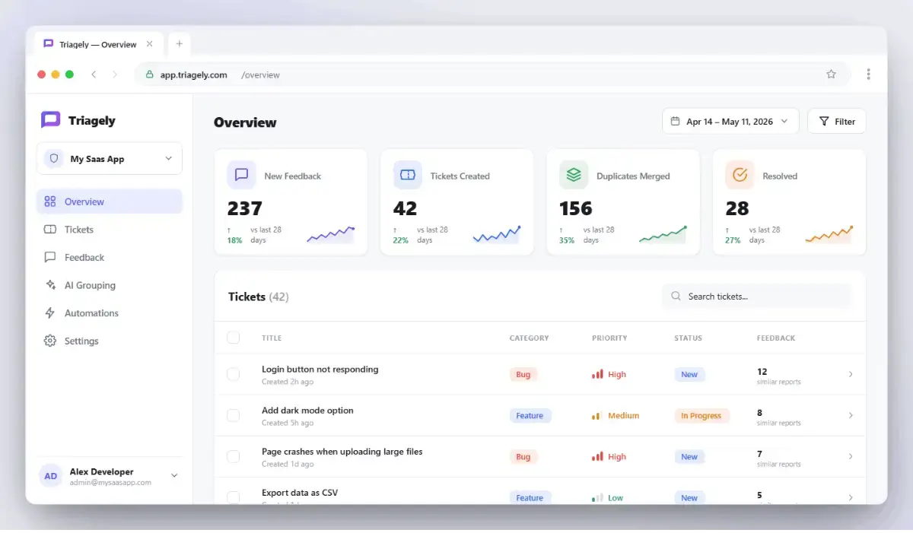This screenshot has height=533, width=913.
Task: Click the Tickets icon in the sidebar
Action: coord(50,230)
